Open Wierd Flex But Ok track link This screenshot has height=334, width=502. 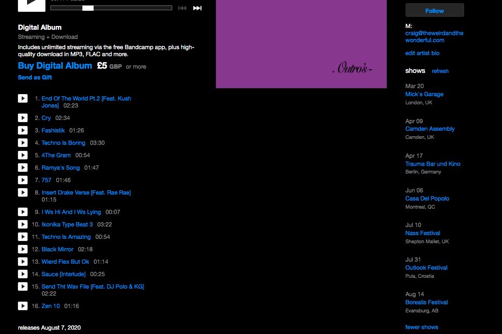[x=66, y=262]
